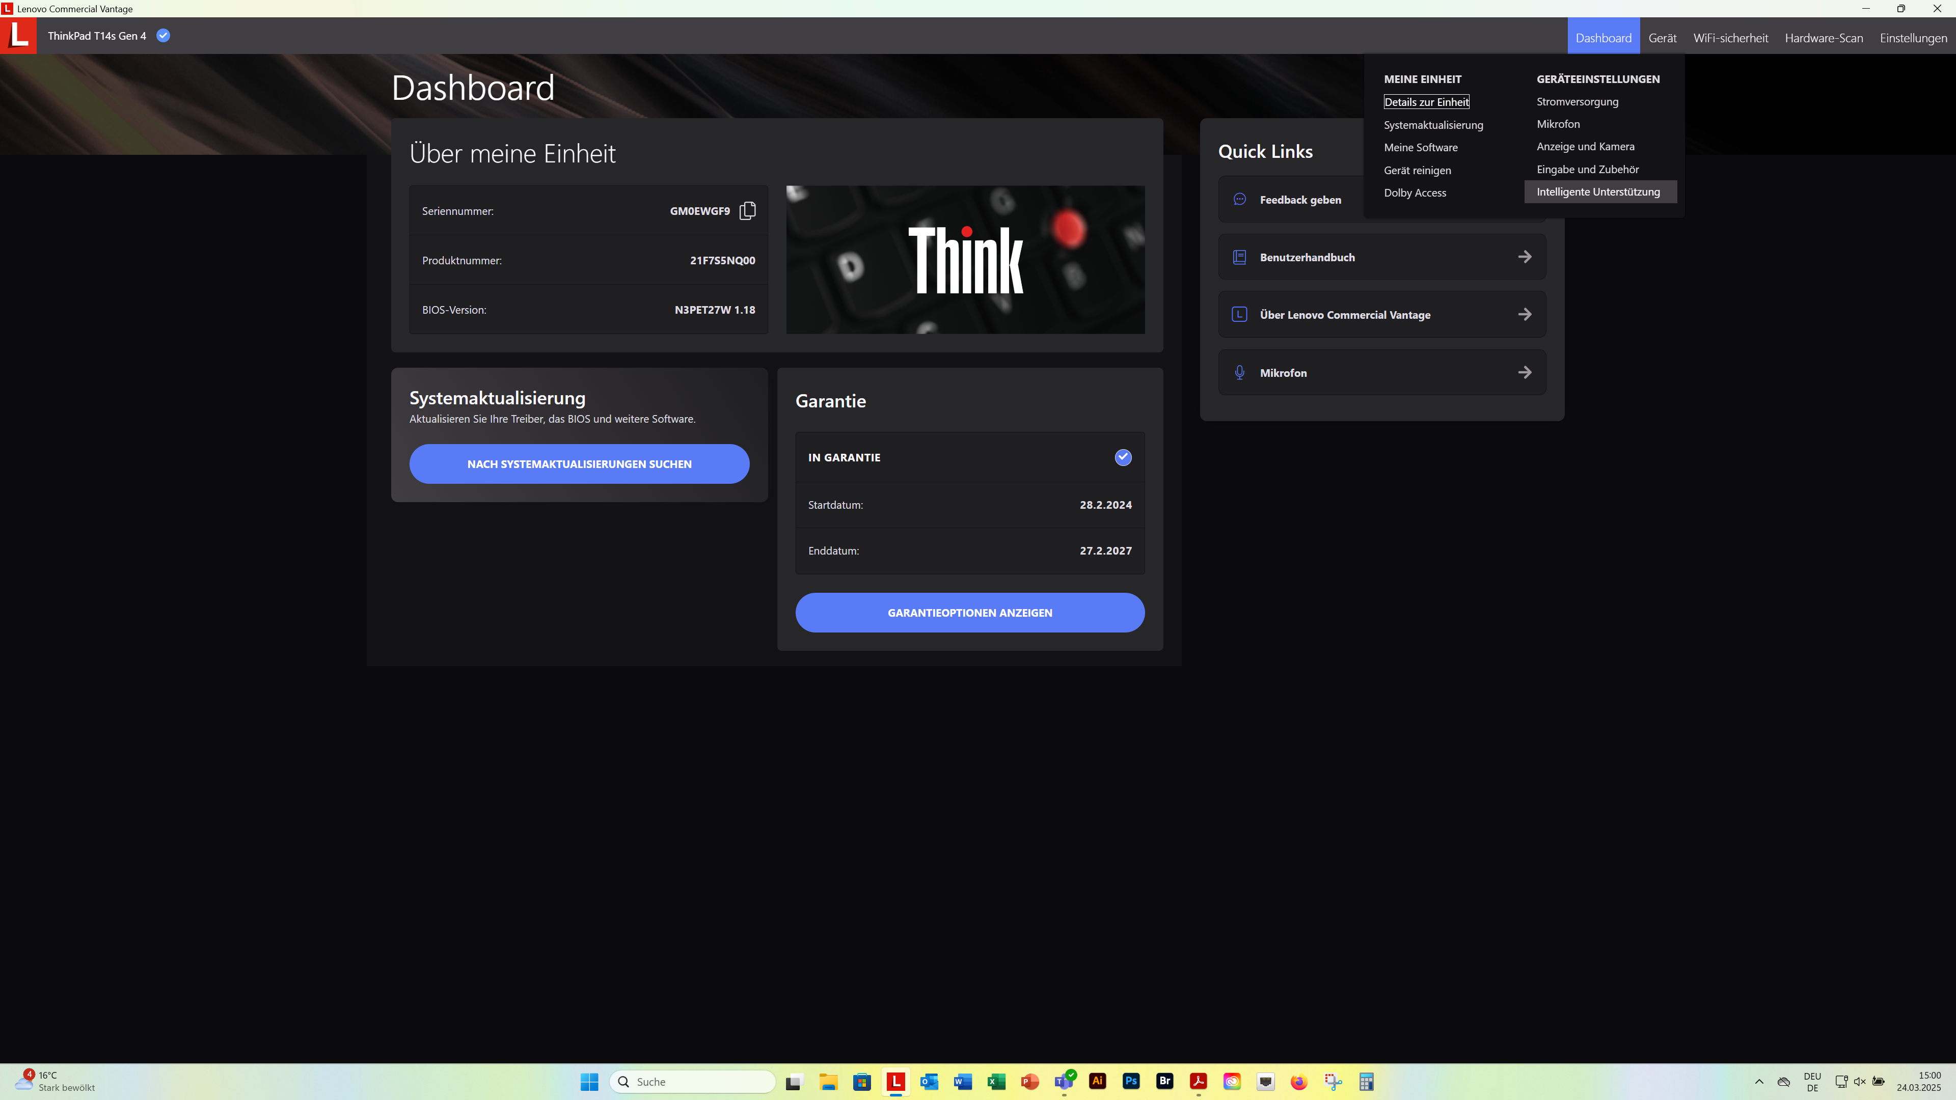1956x1100 pixels.
Task: Open the Benutzerhandbuch quick link label
Action: pos(1307,257)
